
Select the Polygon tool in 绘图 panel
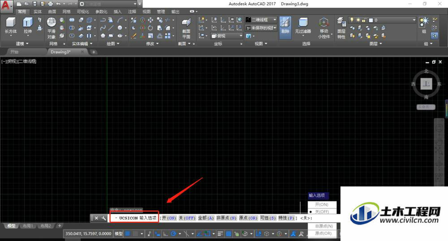point(103,36)
